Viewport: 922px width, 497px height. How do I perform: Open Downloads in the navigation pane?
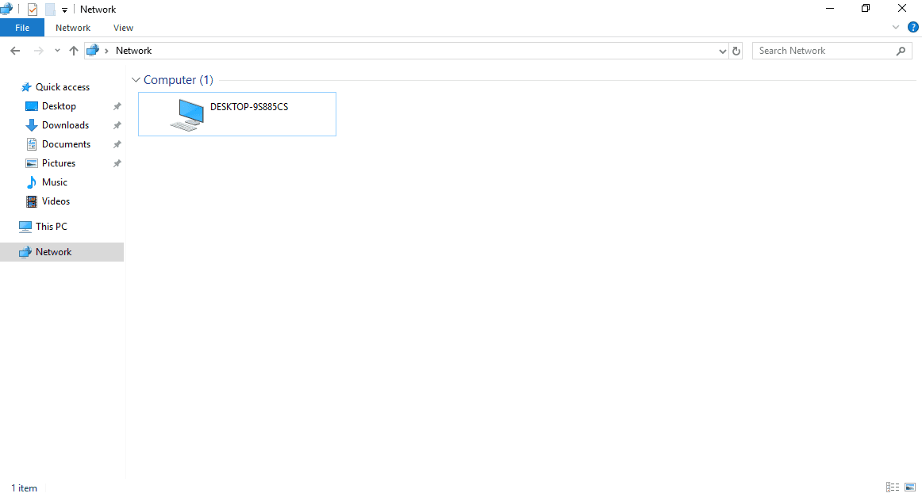tap(65, 125)
